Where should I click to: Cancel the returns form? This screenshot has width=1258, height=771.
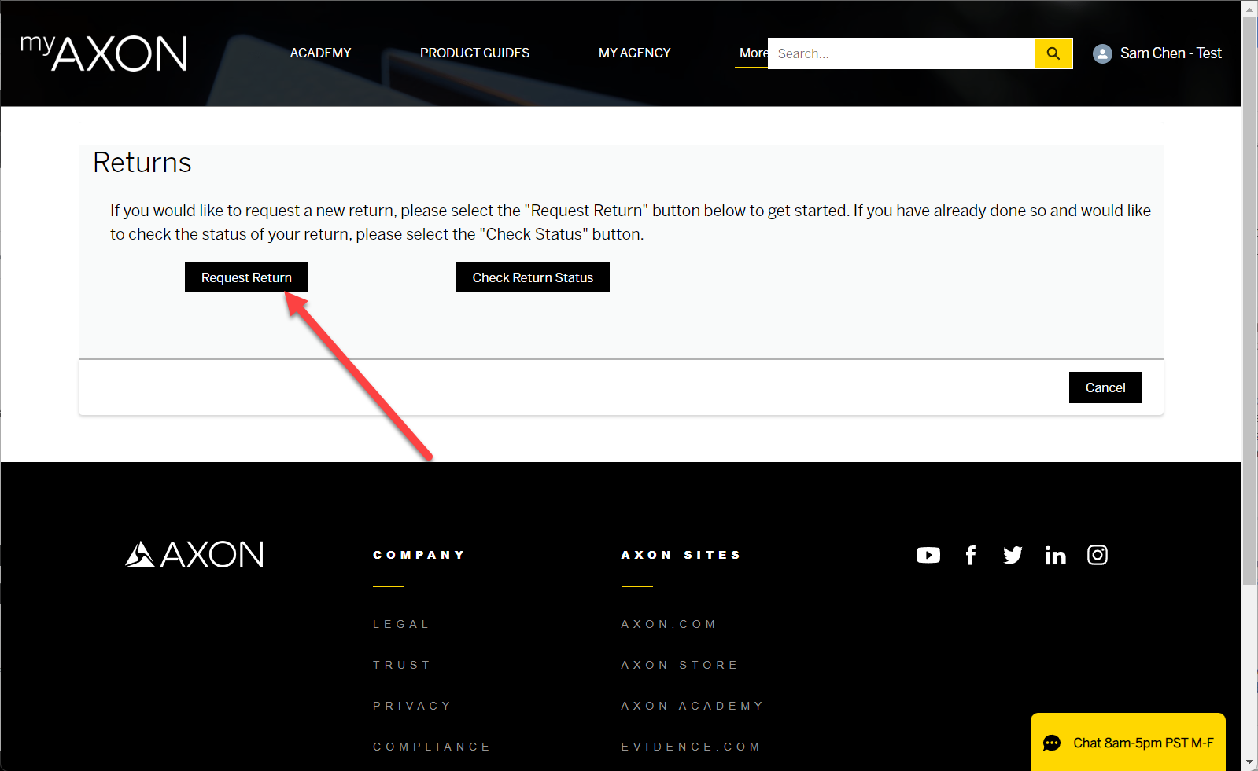click(x=1105, y=387)
